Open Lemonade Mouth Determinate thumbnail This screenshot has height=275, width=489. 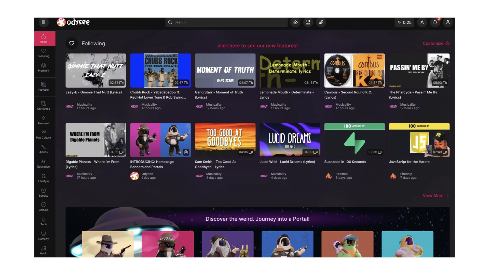pyautogui.click(x=290, y=71)
